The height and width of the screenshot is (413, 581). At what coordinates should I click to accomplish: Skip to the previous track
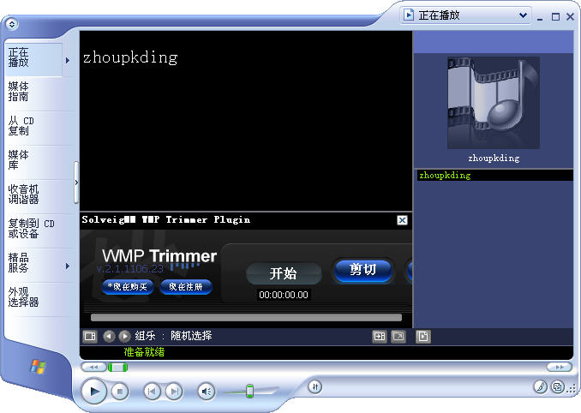[152, 392]
